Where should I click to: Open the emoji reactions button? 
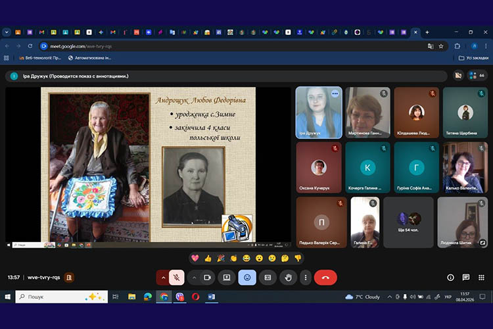click(247, 278)
